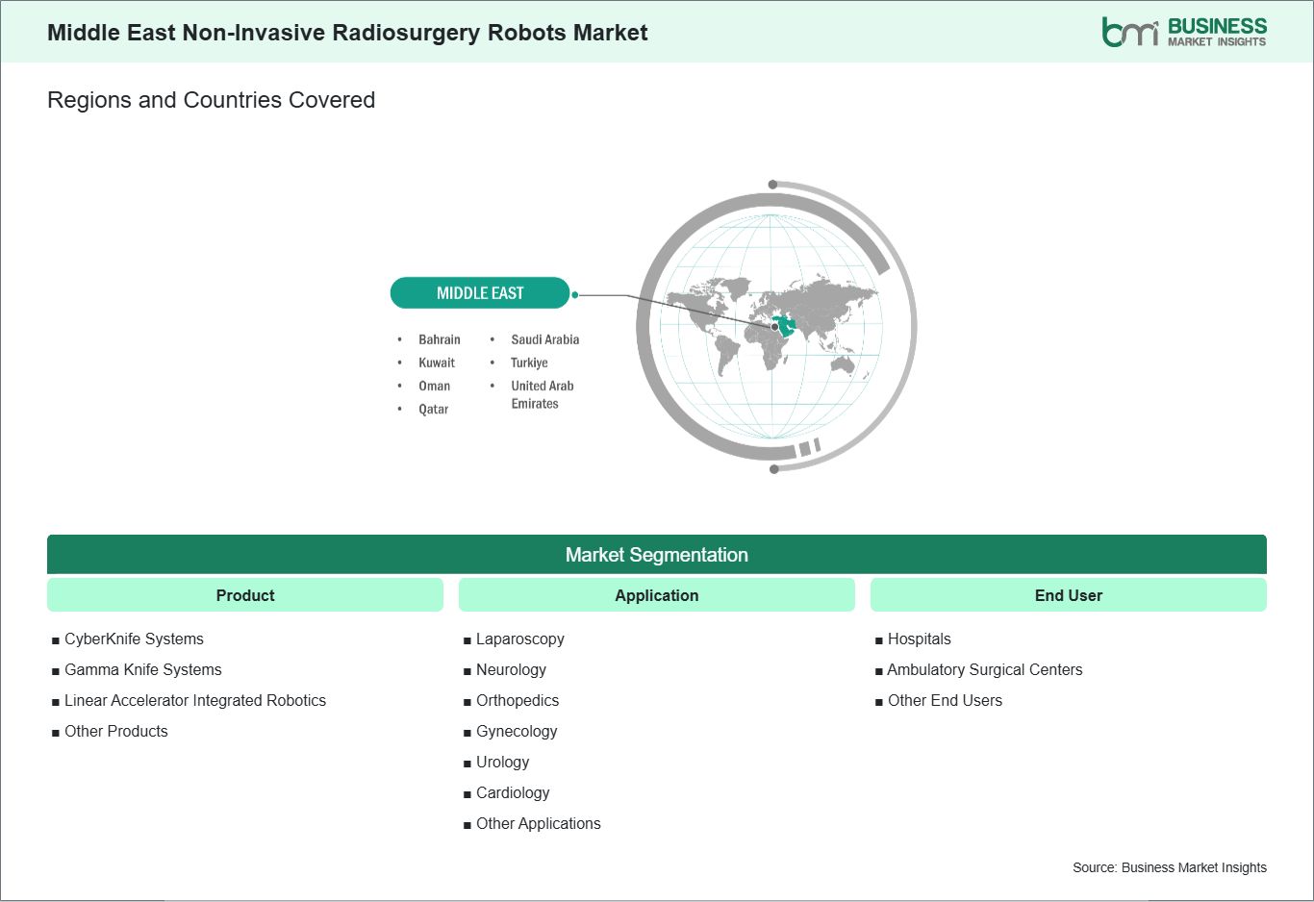1314x902 pixels.
Task: Click 'CyberKnife Systems' in the Product list
Action: pyautogui.click(x=134, y=639)
